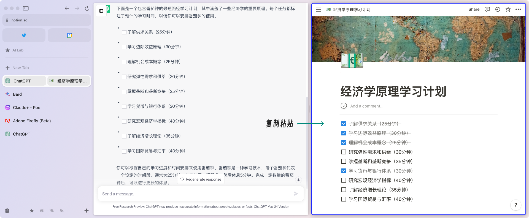Click the notion.so address bar

click(x=47, y=20)
